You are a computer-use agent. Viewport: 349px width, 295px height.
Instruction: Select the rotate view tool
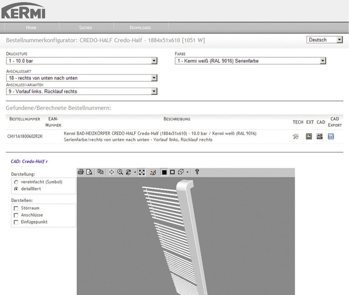coord(129,172)
